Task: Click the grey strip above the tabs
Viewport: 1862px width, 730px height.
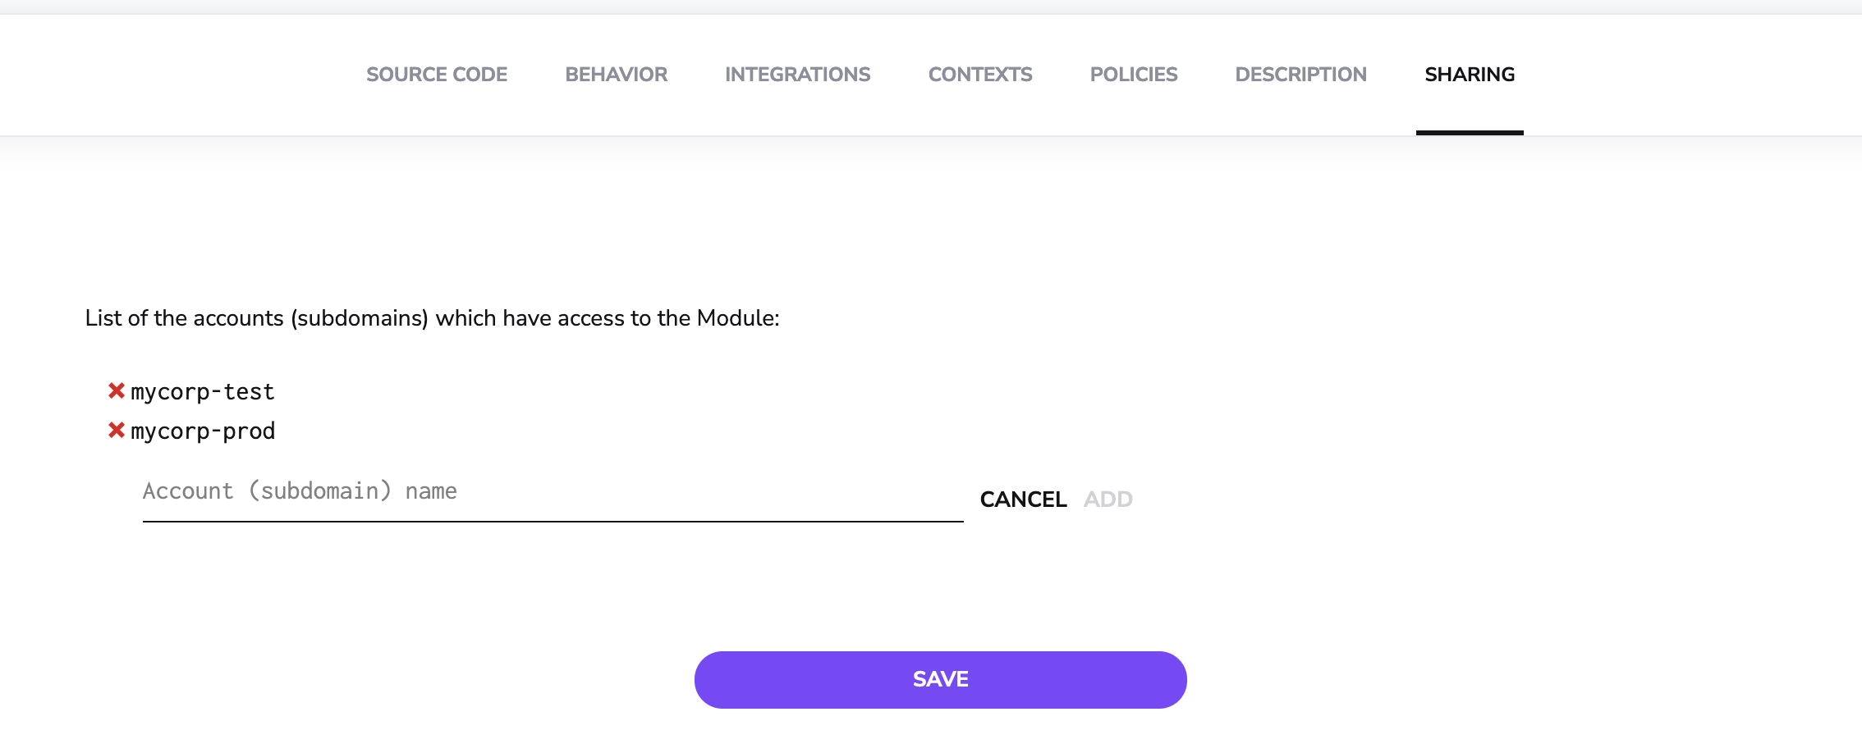Action: [931, 7]
